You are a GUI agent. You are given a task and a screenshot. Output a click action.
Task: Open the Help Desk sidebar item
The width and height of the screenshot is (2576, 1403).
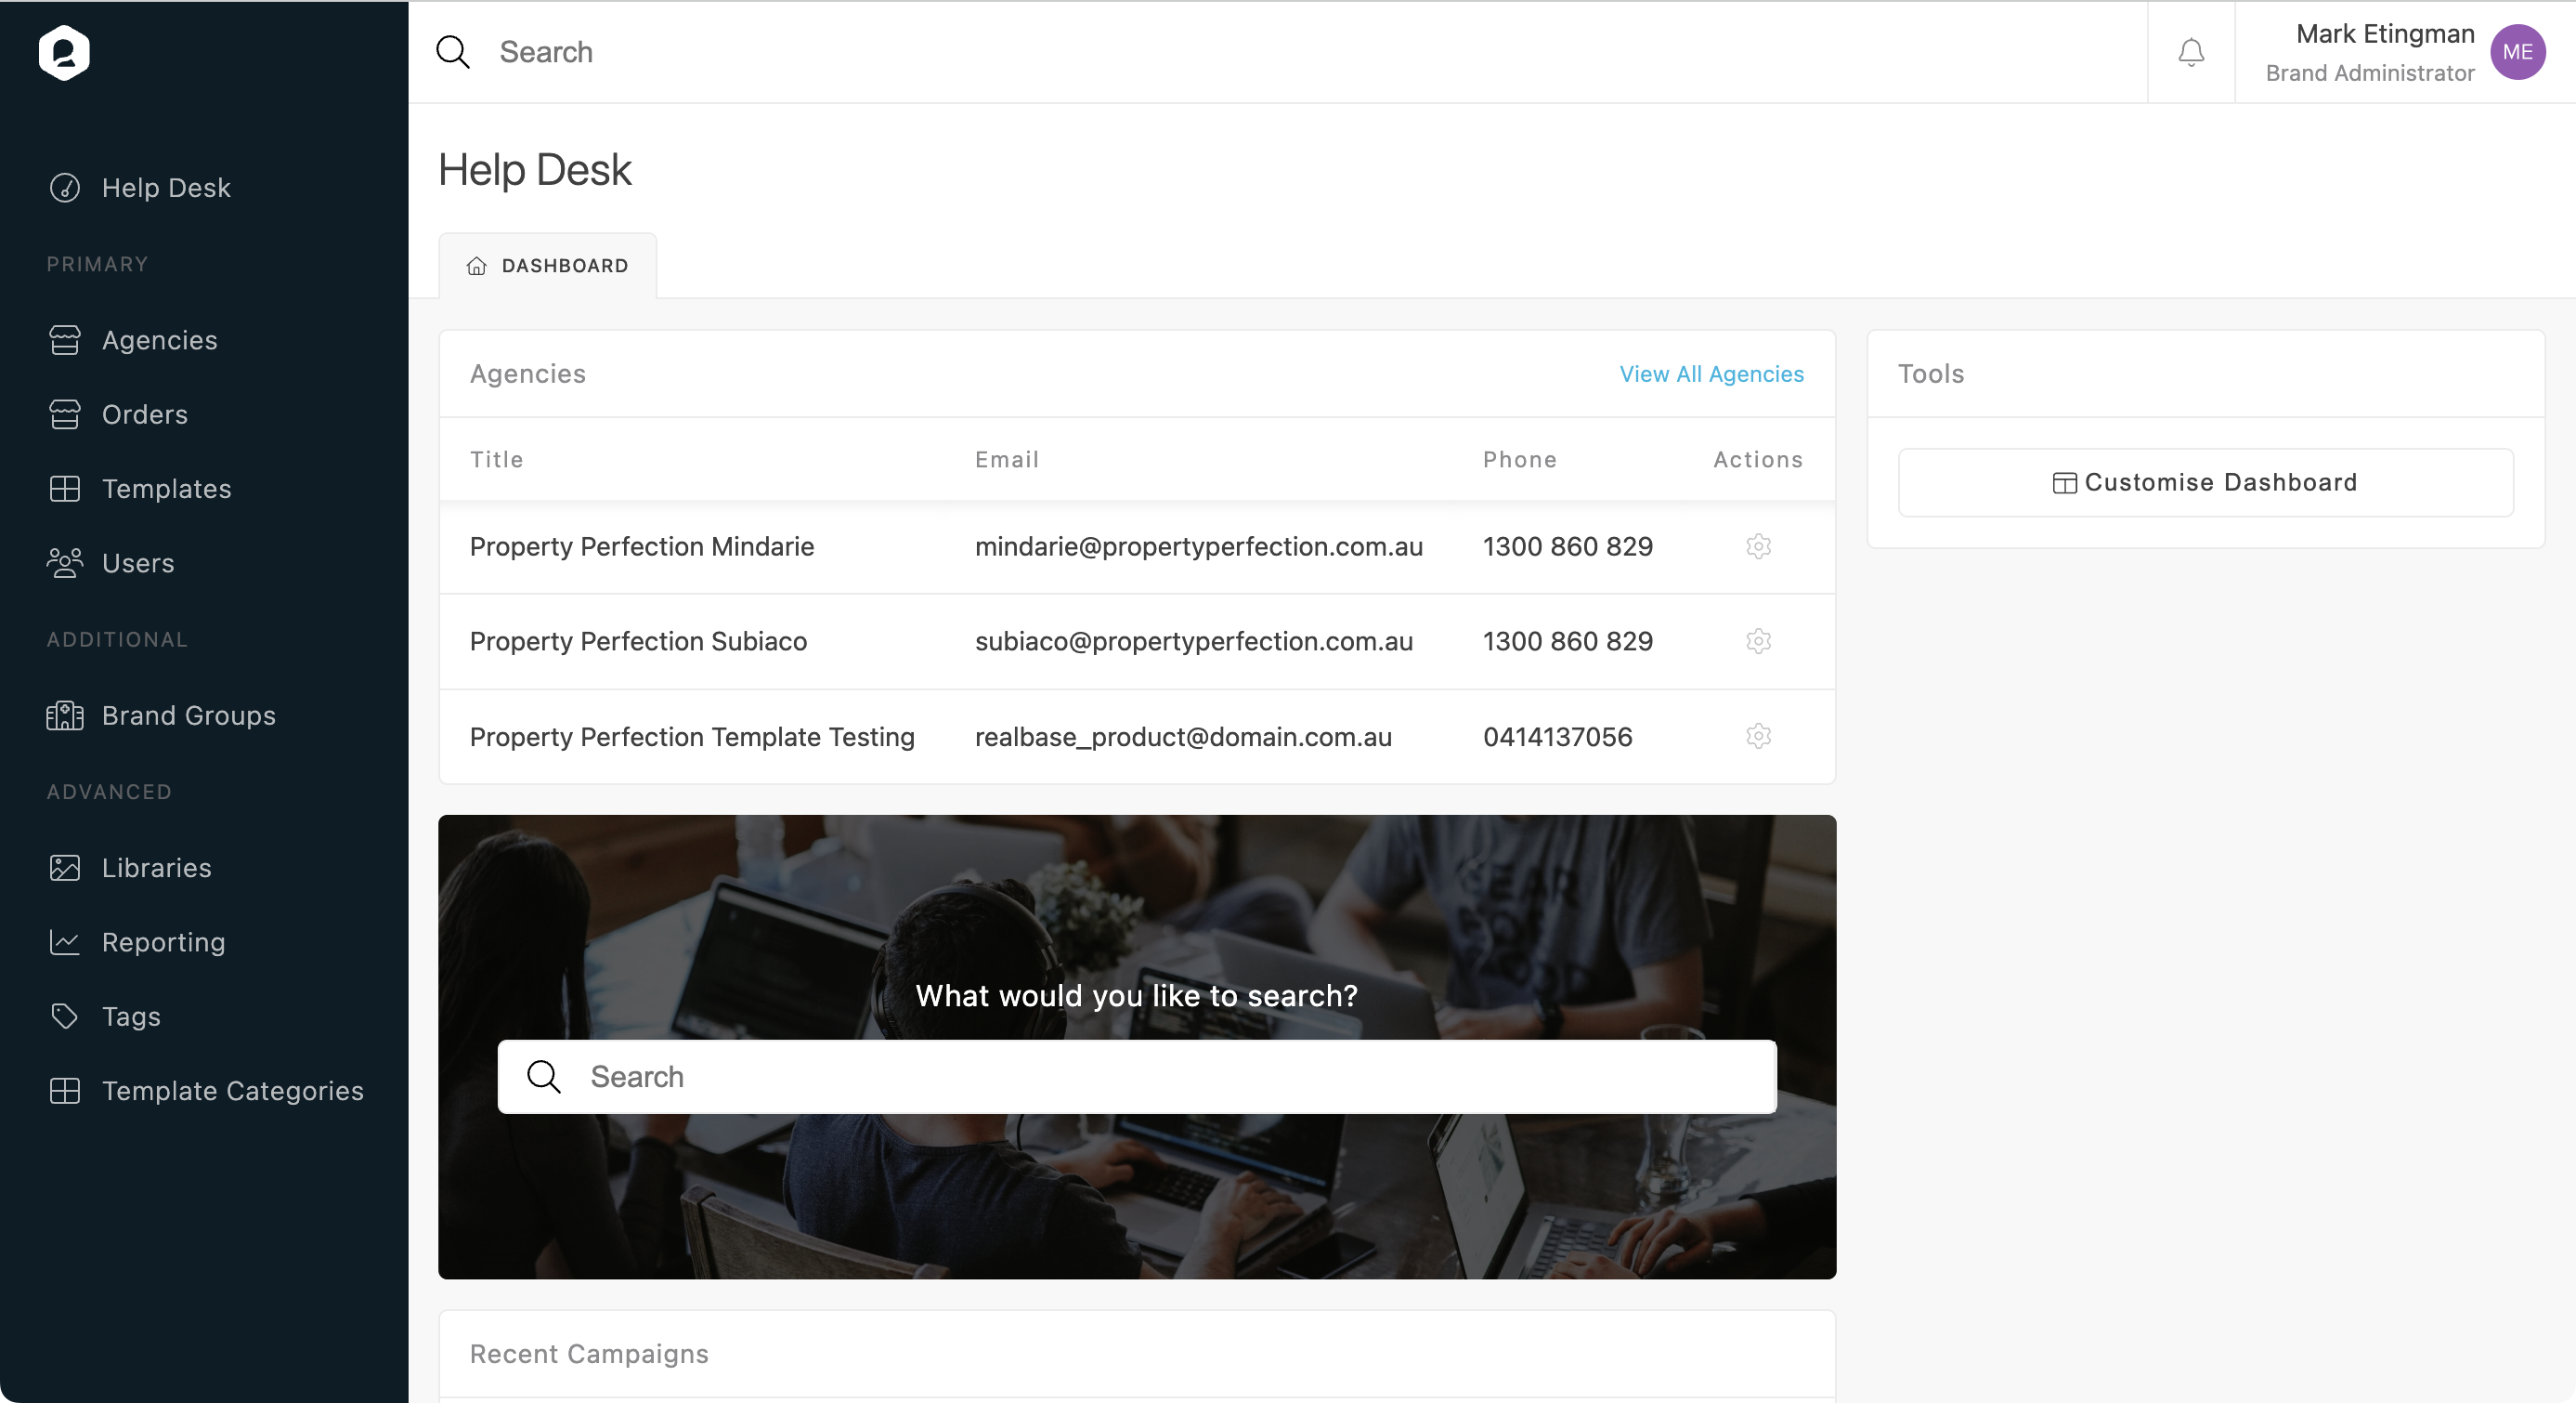coord(166,188)
